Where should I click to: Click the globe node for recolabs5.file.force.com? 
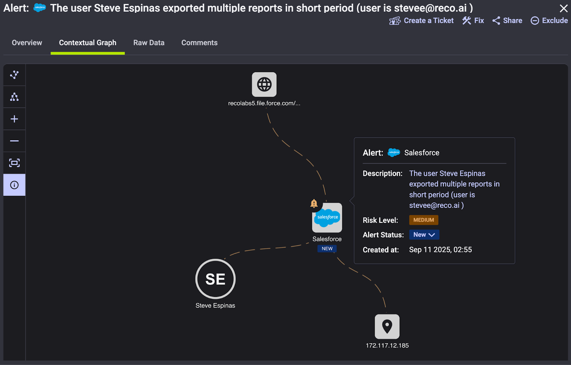pyautogui.click(x=264, y=85)
